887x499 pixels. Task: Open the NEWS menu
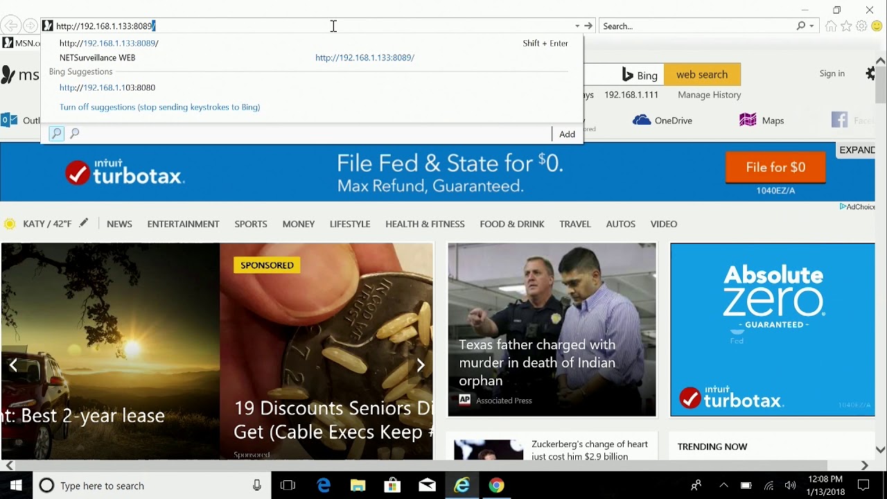(x=119, y=224)
